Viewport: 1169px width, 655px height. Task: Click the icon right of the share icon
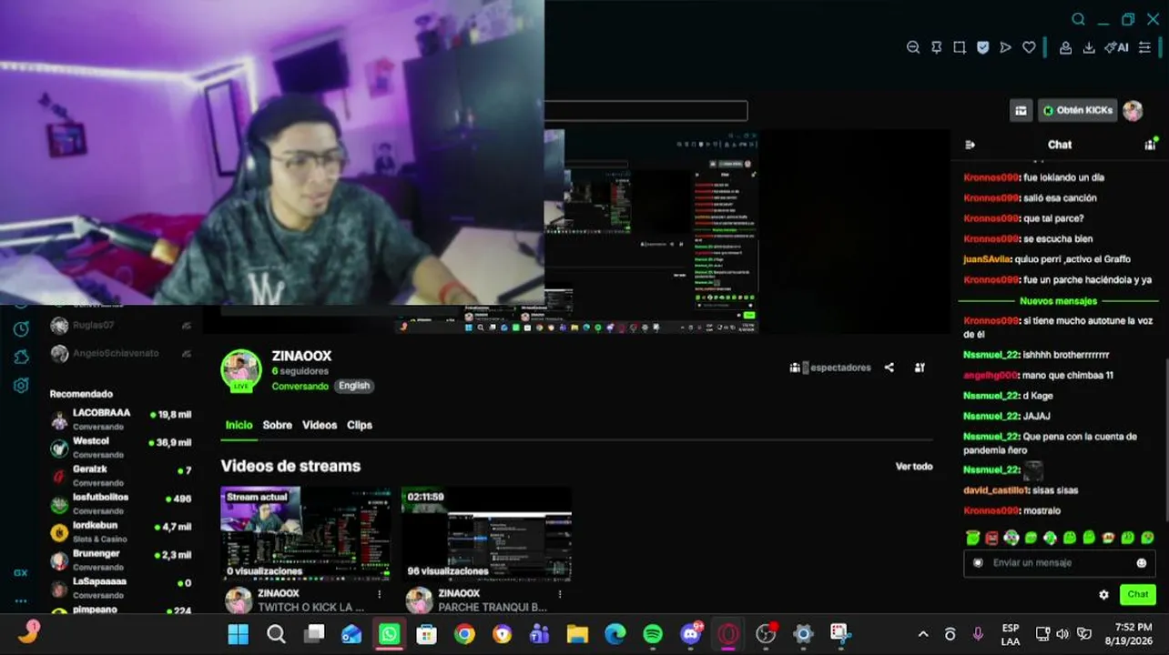point(920,368)
